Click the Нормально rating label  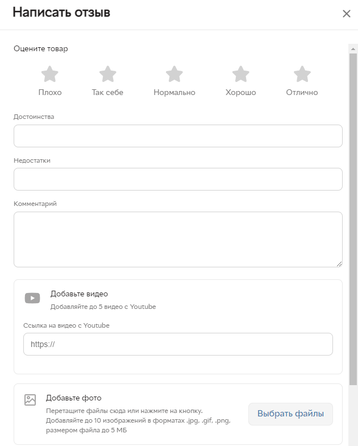tap(174, 92)
